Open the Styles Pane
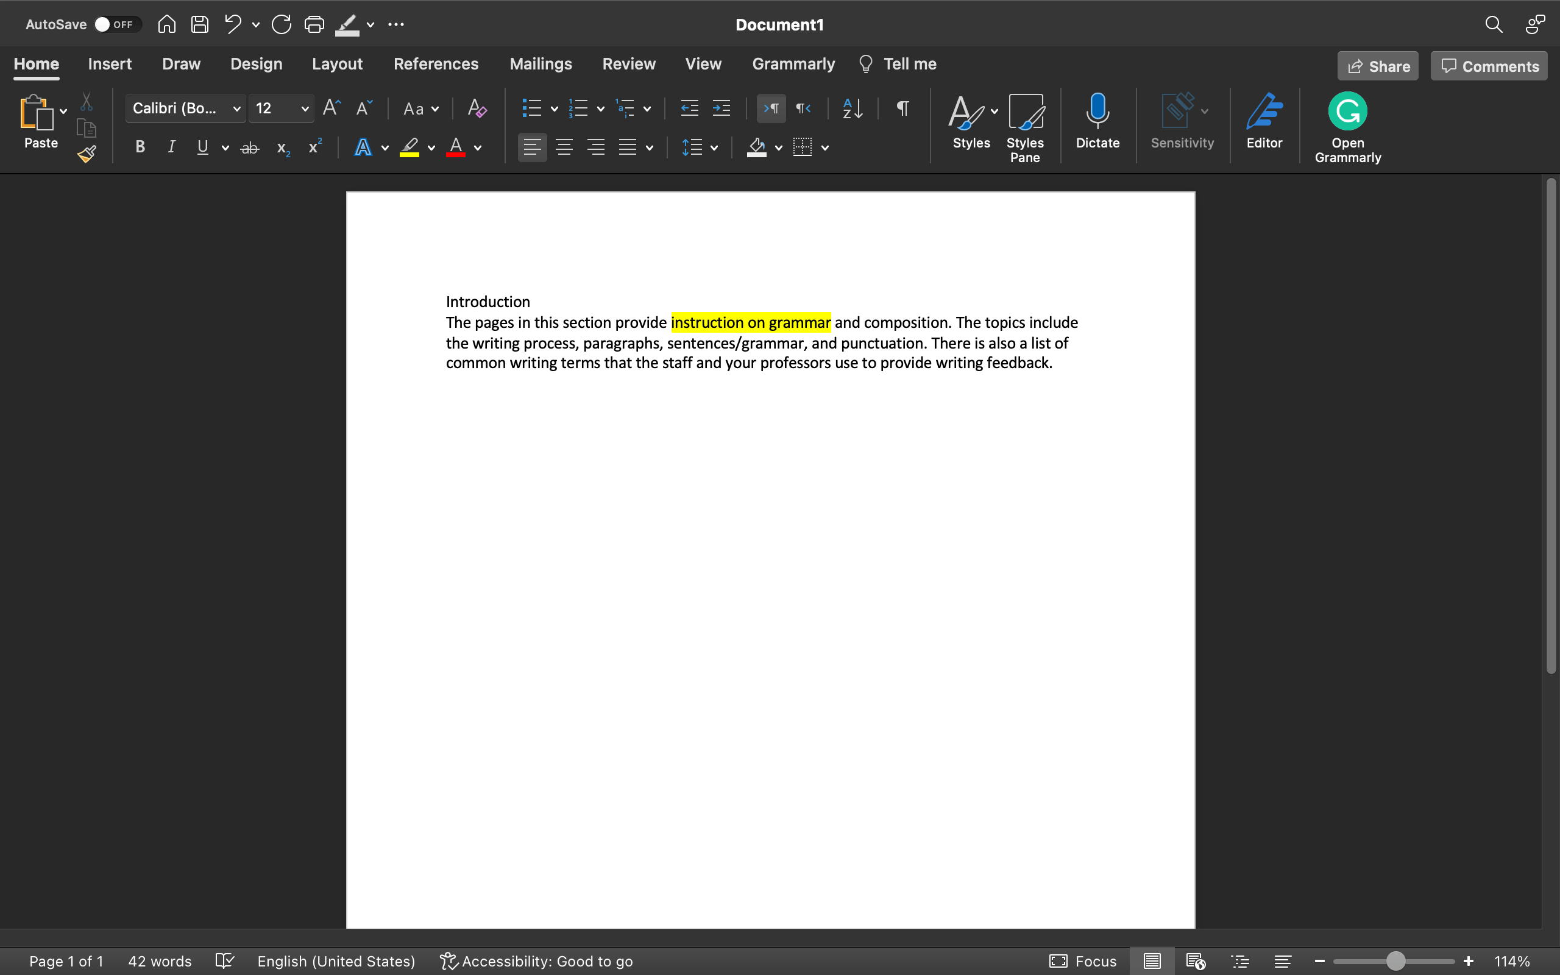1560x975 pixels. (x=1025, y=128)
